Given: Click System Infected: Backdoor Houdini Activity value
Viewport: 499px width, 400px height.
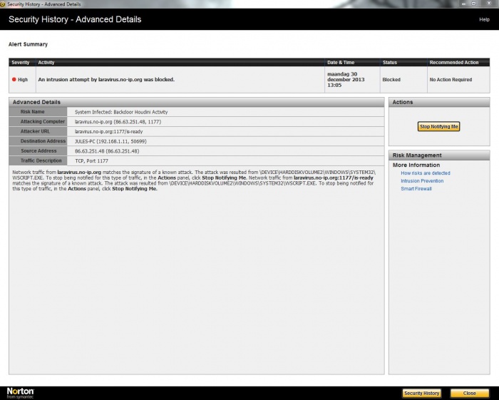Looking at the screenshot, I should click(121, 112).
